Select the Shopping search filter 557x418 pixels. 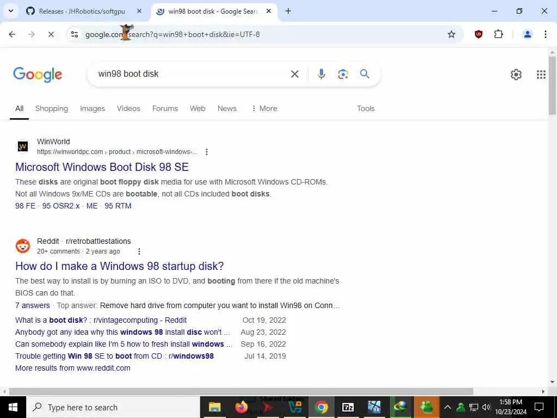click(52, 108)
